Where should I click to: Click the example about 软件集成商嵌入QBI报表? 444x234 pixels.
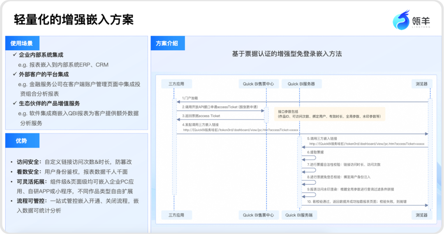pyautogui.click(x=79, y=118)
